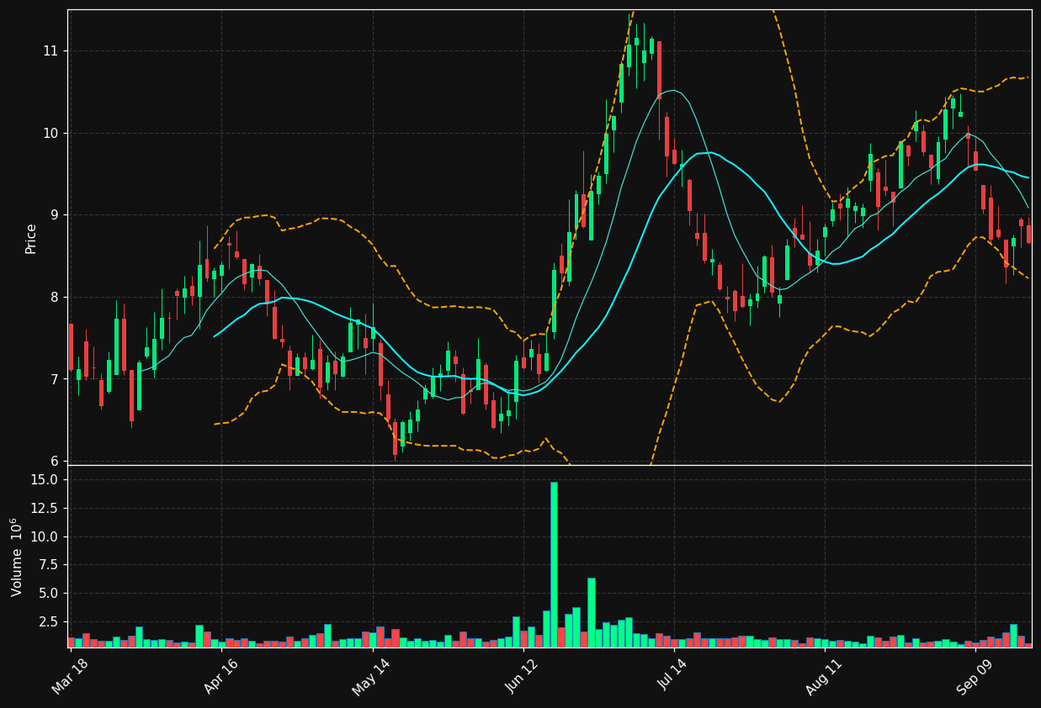The width and height of the screenshot is (1041, 708).
Task: Click the 9 price axis tick
Action: [x=55, y=215]
